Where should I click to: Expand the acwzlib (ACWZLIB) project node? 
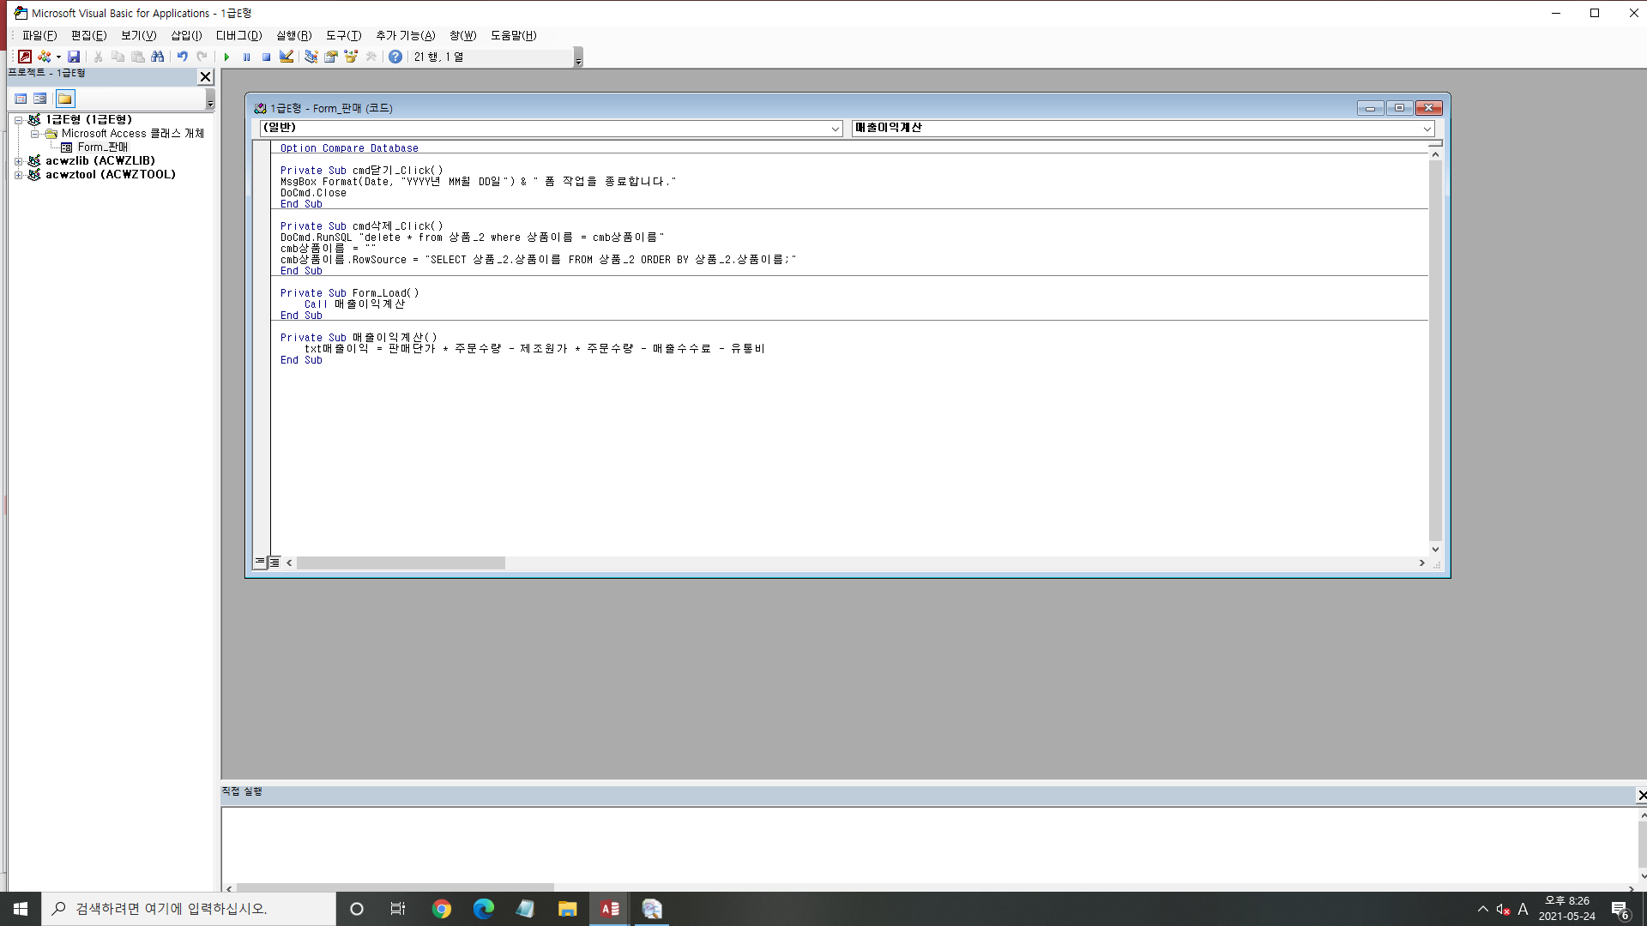pos(18,161)
